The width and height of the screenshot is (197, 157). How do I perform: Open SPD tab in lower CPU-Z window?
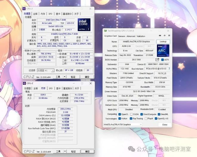(x=51, y=88)
